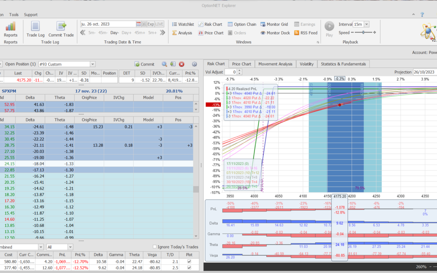This screenshot has width=437, height=273.
Task: Enable Ignore Today's Trades checkbox
Action: click(x=155, y=247)
